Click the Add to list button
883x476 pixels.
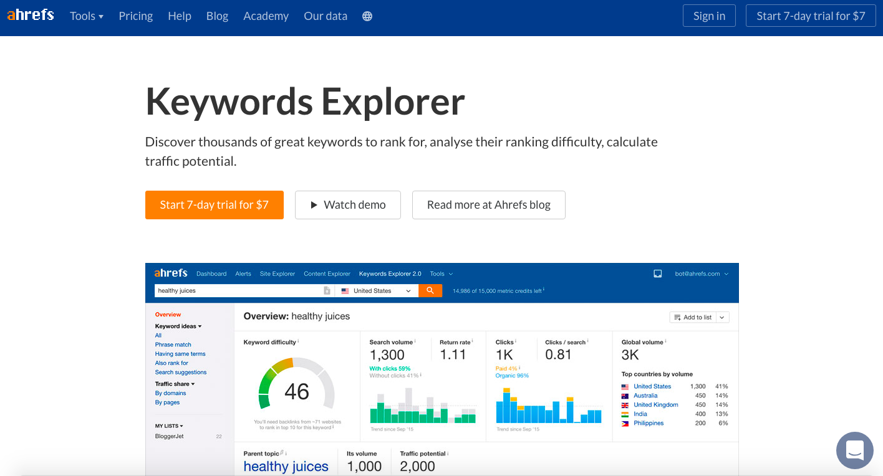click(693, 317)
